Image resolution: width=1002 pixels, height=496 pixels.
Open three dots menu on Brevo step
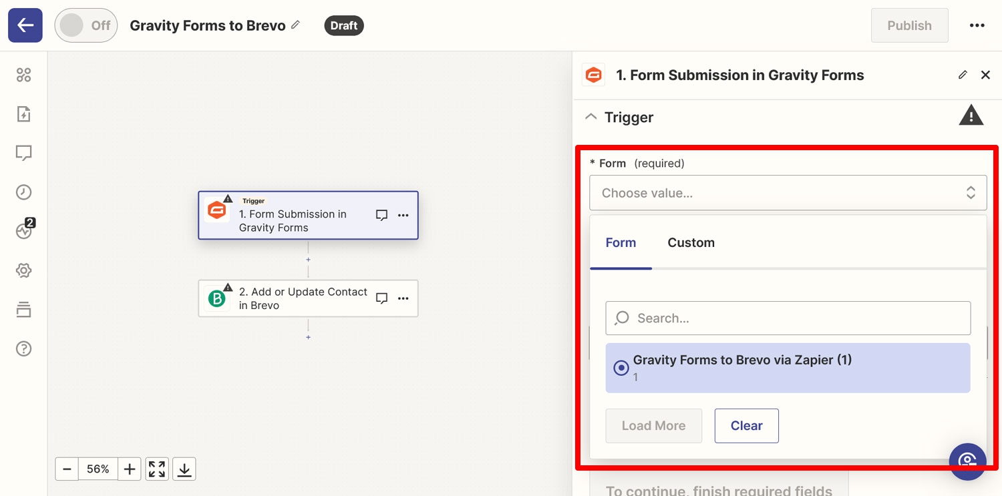[x=403, y=298]
